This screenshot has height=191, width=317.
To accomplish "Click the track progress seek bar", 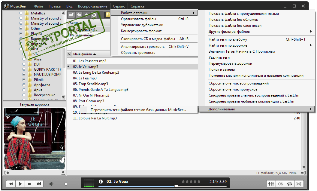I will tap(162, 186).
